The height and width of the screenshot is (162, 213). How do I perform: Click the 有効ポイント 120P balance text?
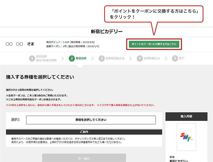[x=70, y=42]
